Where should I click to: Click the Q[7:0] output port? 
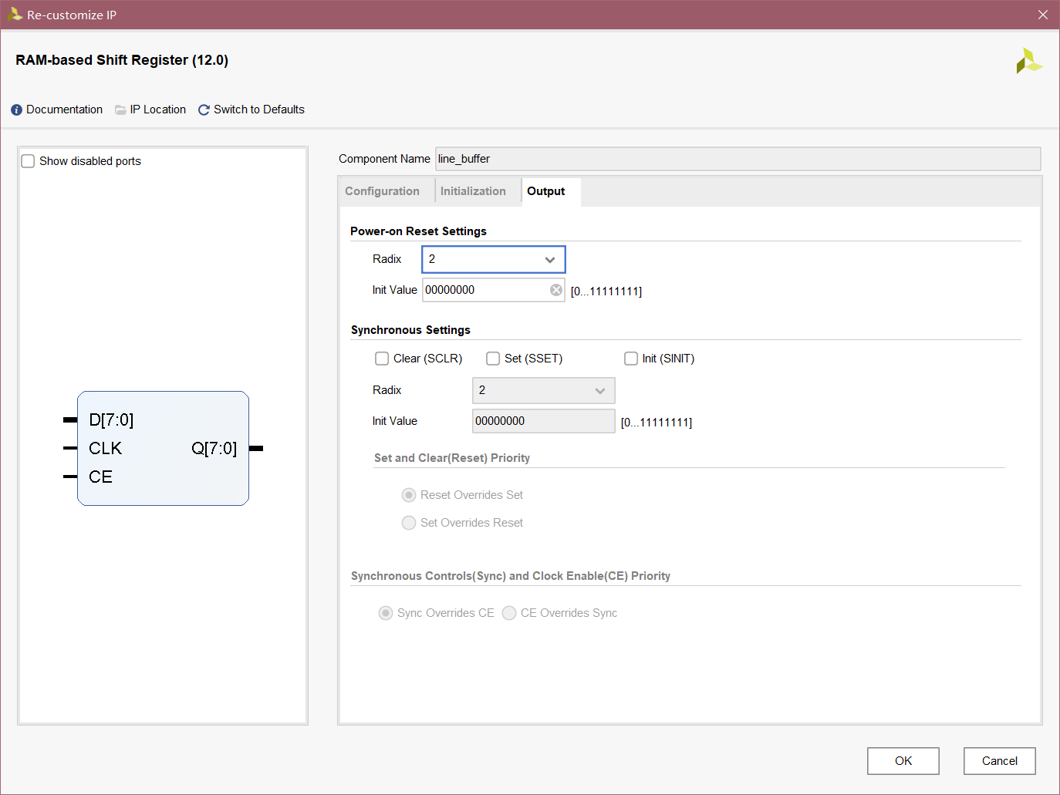pos(214,448)
